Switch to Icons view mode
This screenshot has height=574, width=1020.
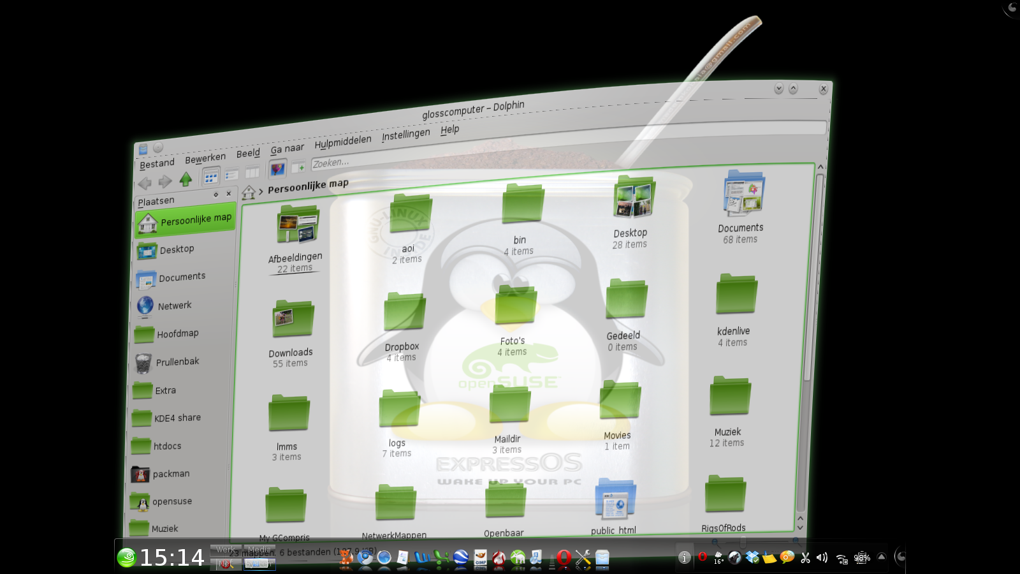pyautogui.click(x=211, y=177)
